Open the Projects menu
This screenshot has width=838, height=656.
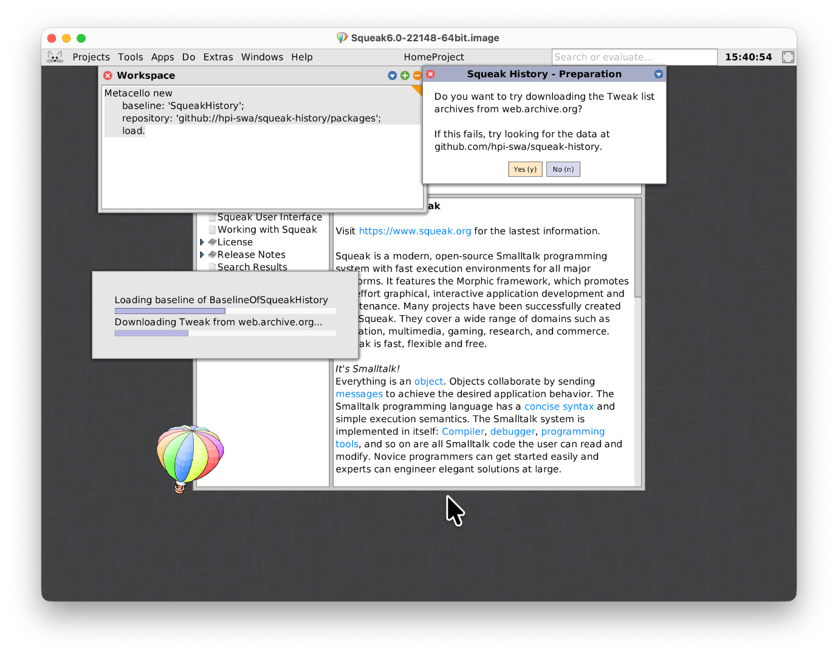coord(91,57)
